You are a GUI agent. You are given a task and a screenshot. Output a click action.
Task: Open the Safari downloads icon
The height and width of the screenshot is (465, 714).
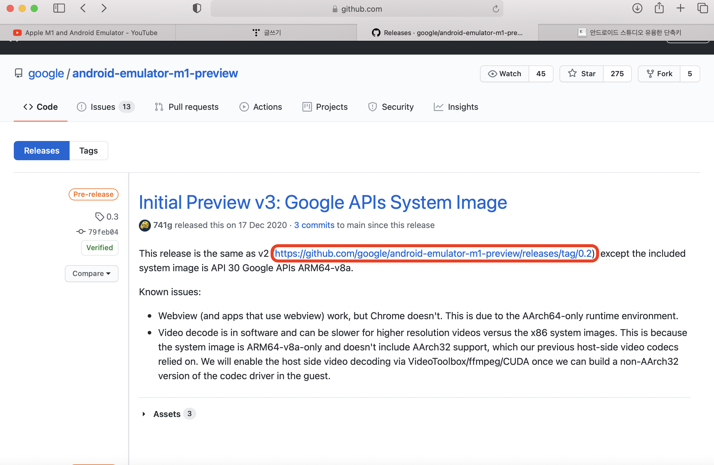point(637,8)
